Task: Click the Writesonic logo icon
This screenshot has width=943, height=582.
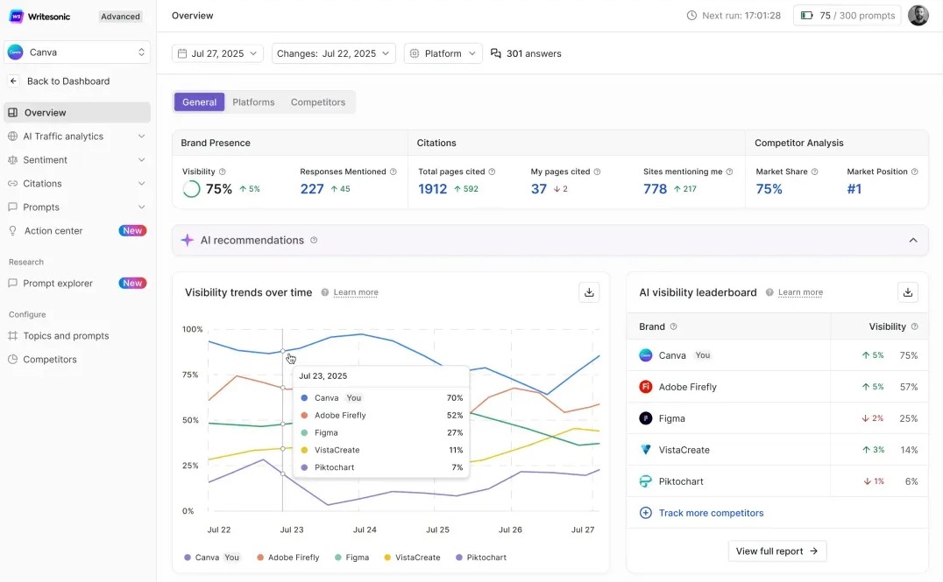Action: coord(15,15)
